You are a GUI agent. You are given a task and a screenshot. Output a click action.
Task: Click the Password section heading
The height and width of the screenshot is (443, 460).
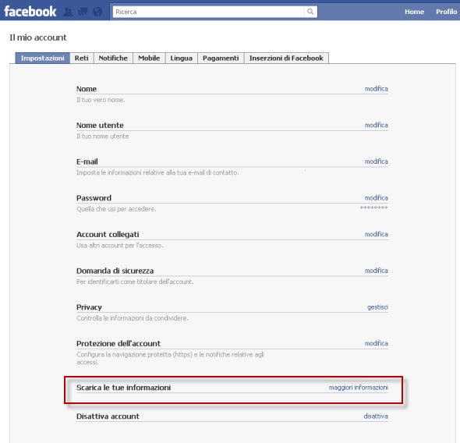94,198
